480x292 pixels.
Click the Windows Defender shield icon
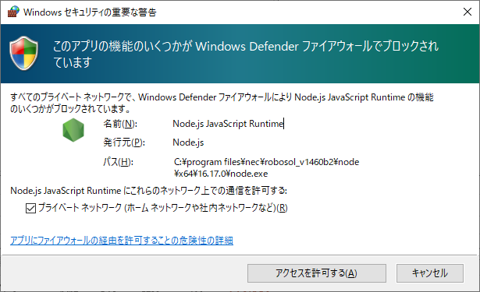pyautogui.click(x=24, y=53)
